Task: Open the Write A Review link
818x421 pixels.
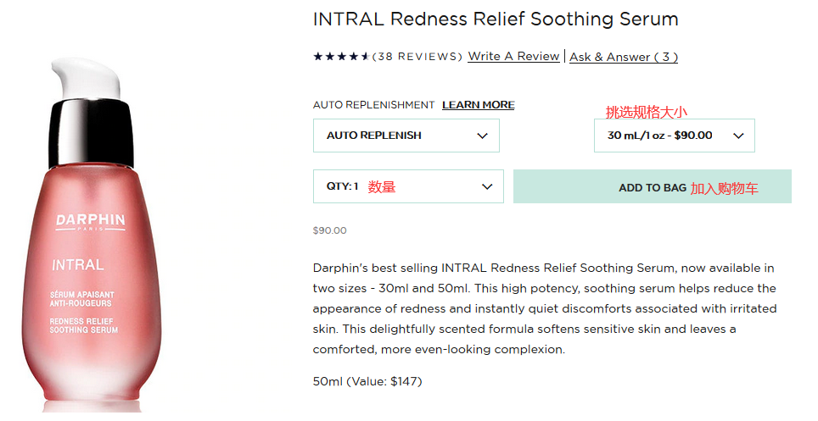Action: pyautogui.click(x=513, y=57)
